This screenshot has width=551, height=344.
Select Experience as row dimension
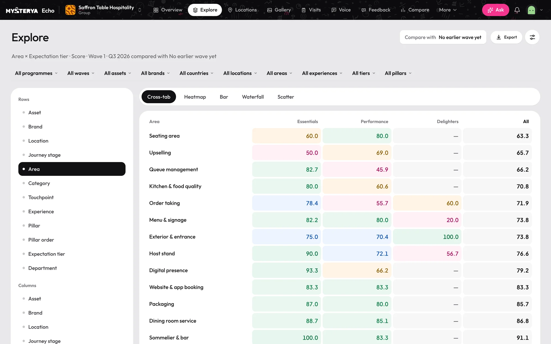(x=72, y=211)
